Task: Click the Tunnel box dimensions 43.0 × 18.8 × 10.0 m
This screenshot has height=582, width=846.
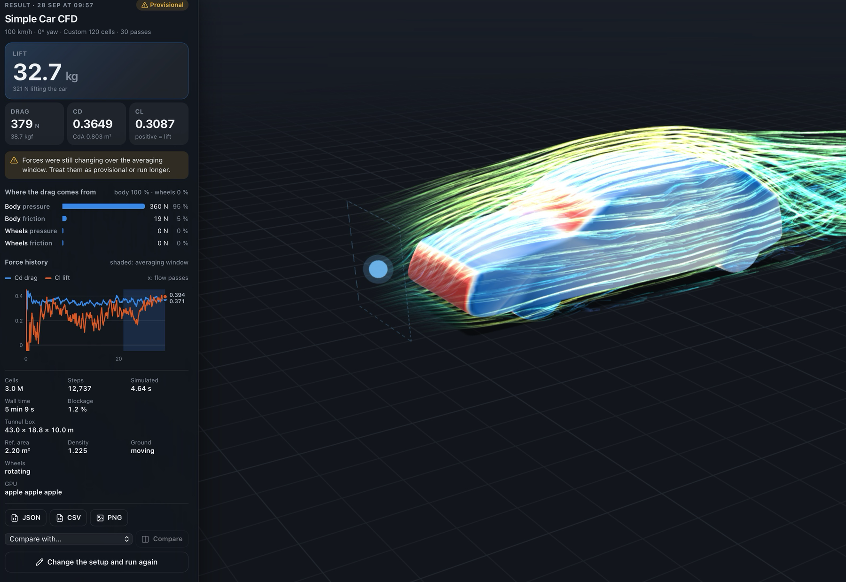Action: (x=39, y=430)
